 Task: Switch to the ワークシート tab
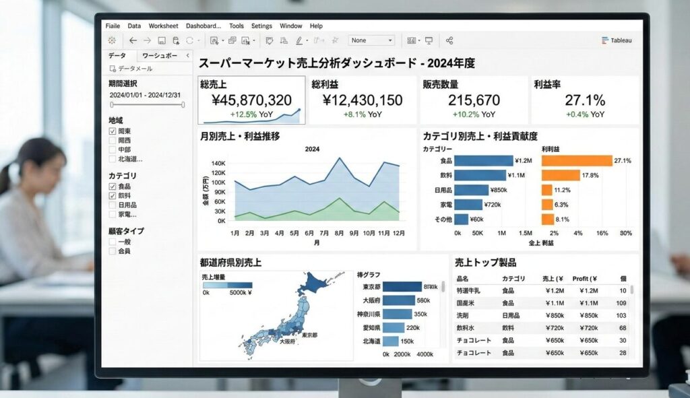pyautogui.click(x=159, y=56)
